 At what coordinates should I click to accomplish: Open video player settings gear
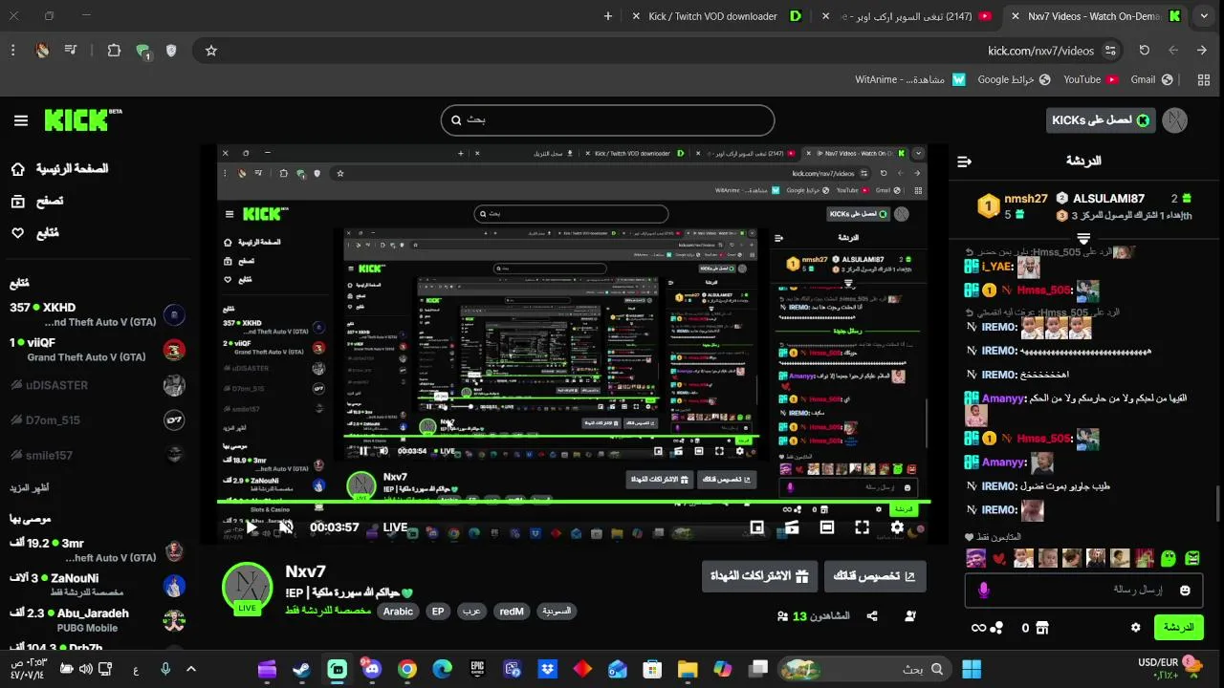click(897, 527)
